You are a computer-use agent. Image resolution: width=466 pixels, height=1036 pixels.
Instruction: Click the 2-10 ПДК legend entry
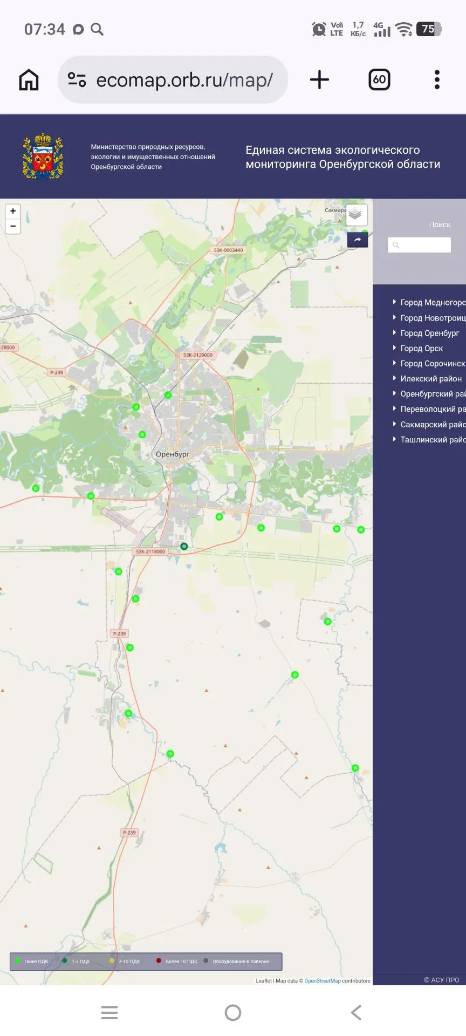[125, 961]
